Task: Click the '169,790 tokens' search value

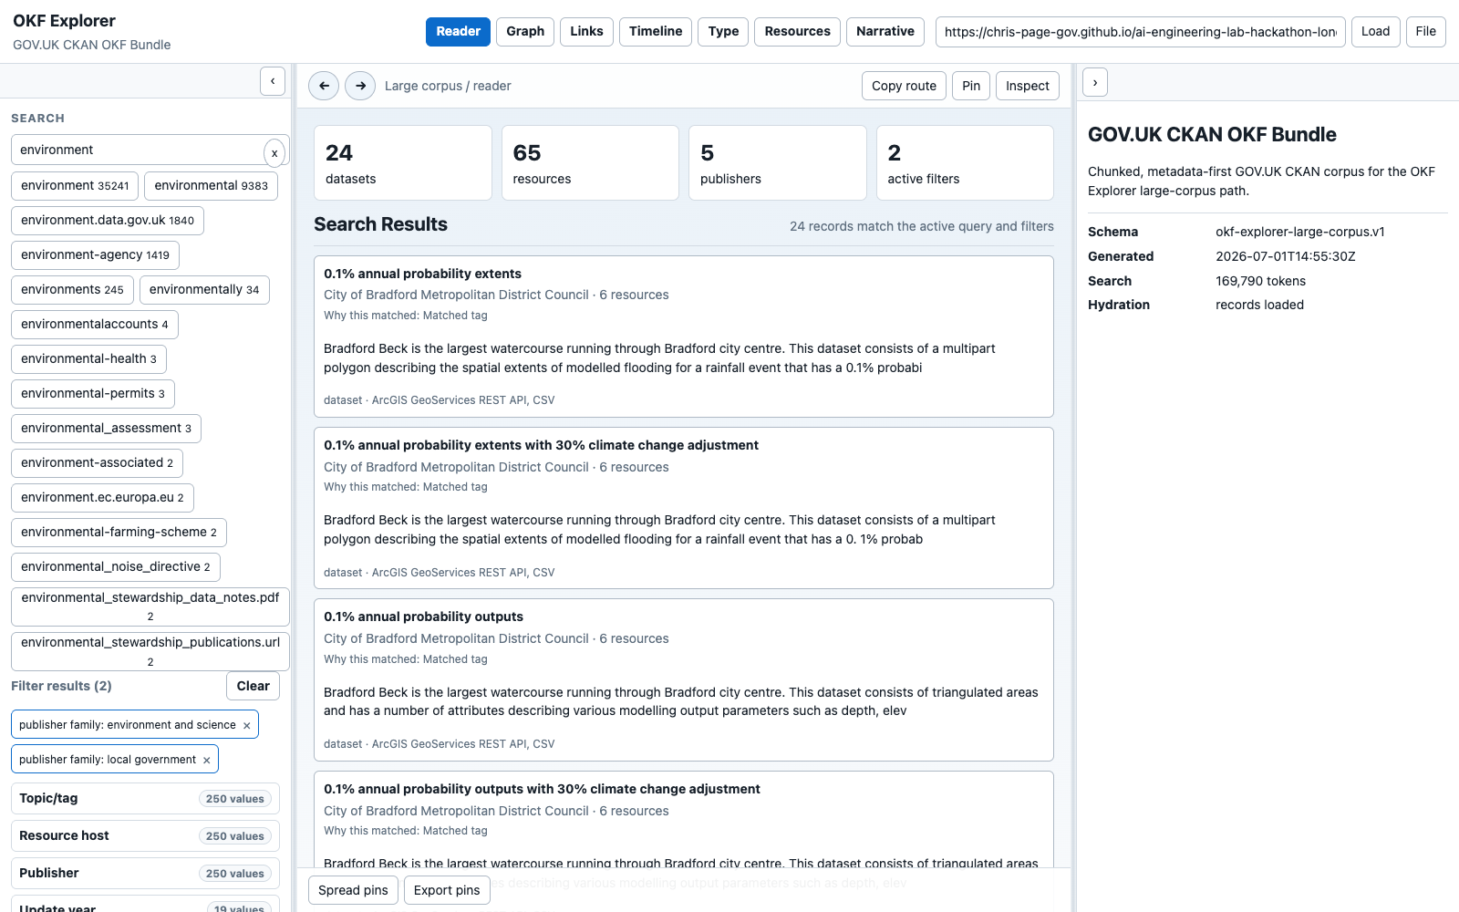Action: point(1260,281)
